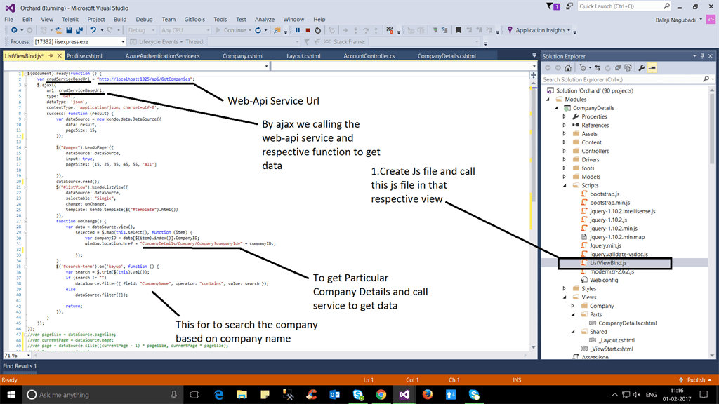719x404 pixels.
Task: Click the Save All toolbar icon
Action: click(x=79, y=31)
